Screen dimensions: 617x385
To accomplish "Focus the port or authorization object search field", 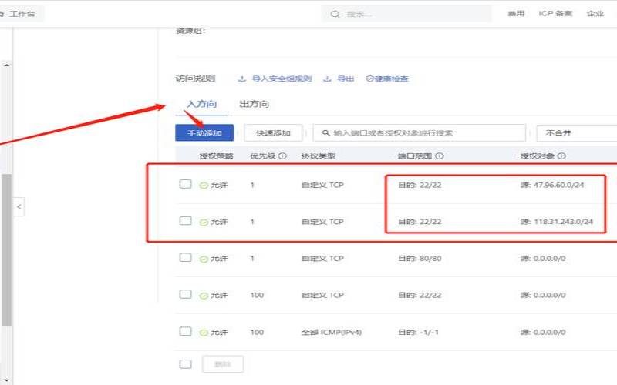I will (x=420, y=132).
